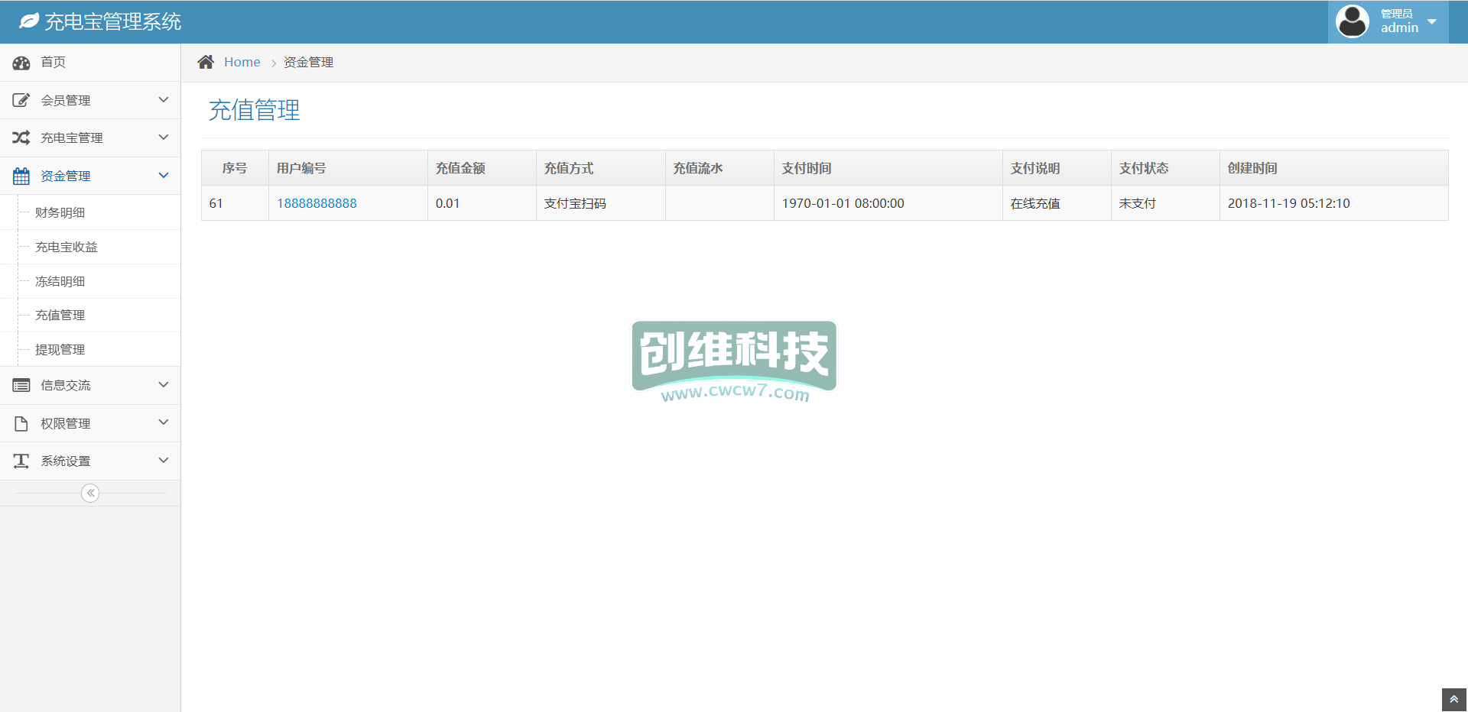Collapse the sidebar with double-arrow button
This screenshot has height=712, width=1468.
tap(90, 493)
